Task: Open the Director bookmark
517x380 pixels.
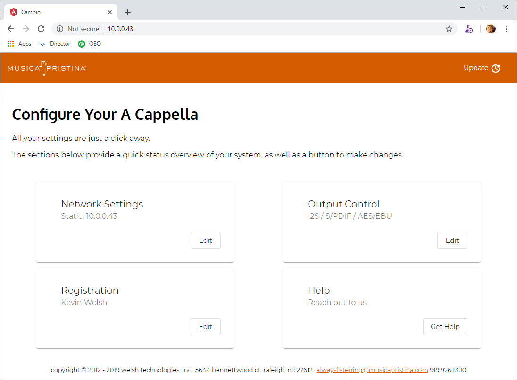Action: pos(55,43)
